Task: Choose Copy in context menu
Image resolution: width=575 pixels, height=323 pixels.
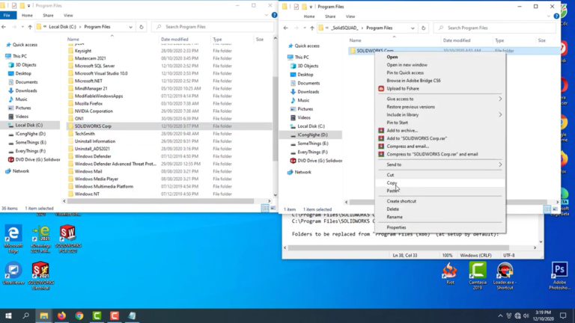Action: tap(440, 182)
